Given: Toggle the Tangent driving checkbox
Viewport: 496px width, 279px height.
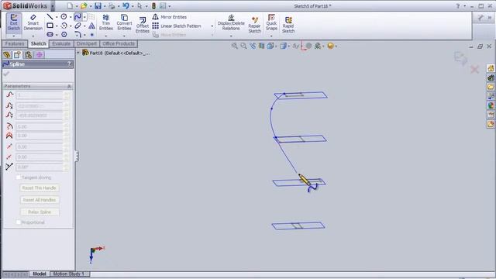Looking at the screenshot, I should pyautogui.click(x=19, y=177).
